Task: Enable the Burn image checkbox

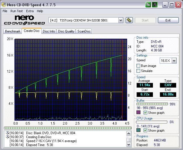Action: (138, 66)
